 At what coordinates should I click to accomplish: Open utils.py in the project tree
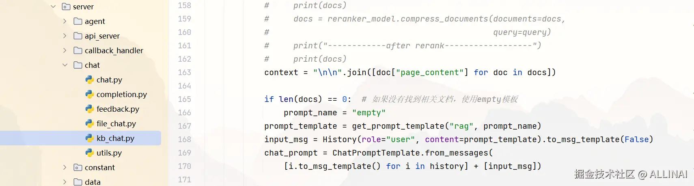(x=109, y=153)
